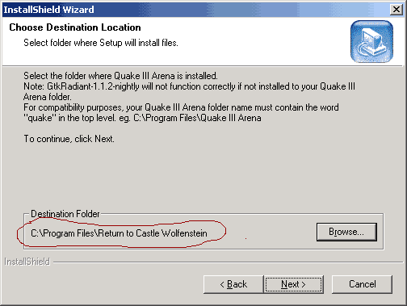Click the compatibility purposes instruction line

[x=181, y=107]
